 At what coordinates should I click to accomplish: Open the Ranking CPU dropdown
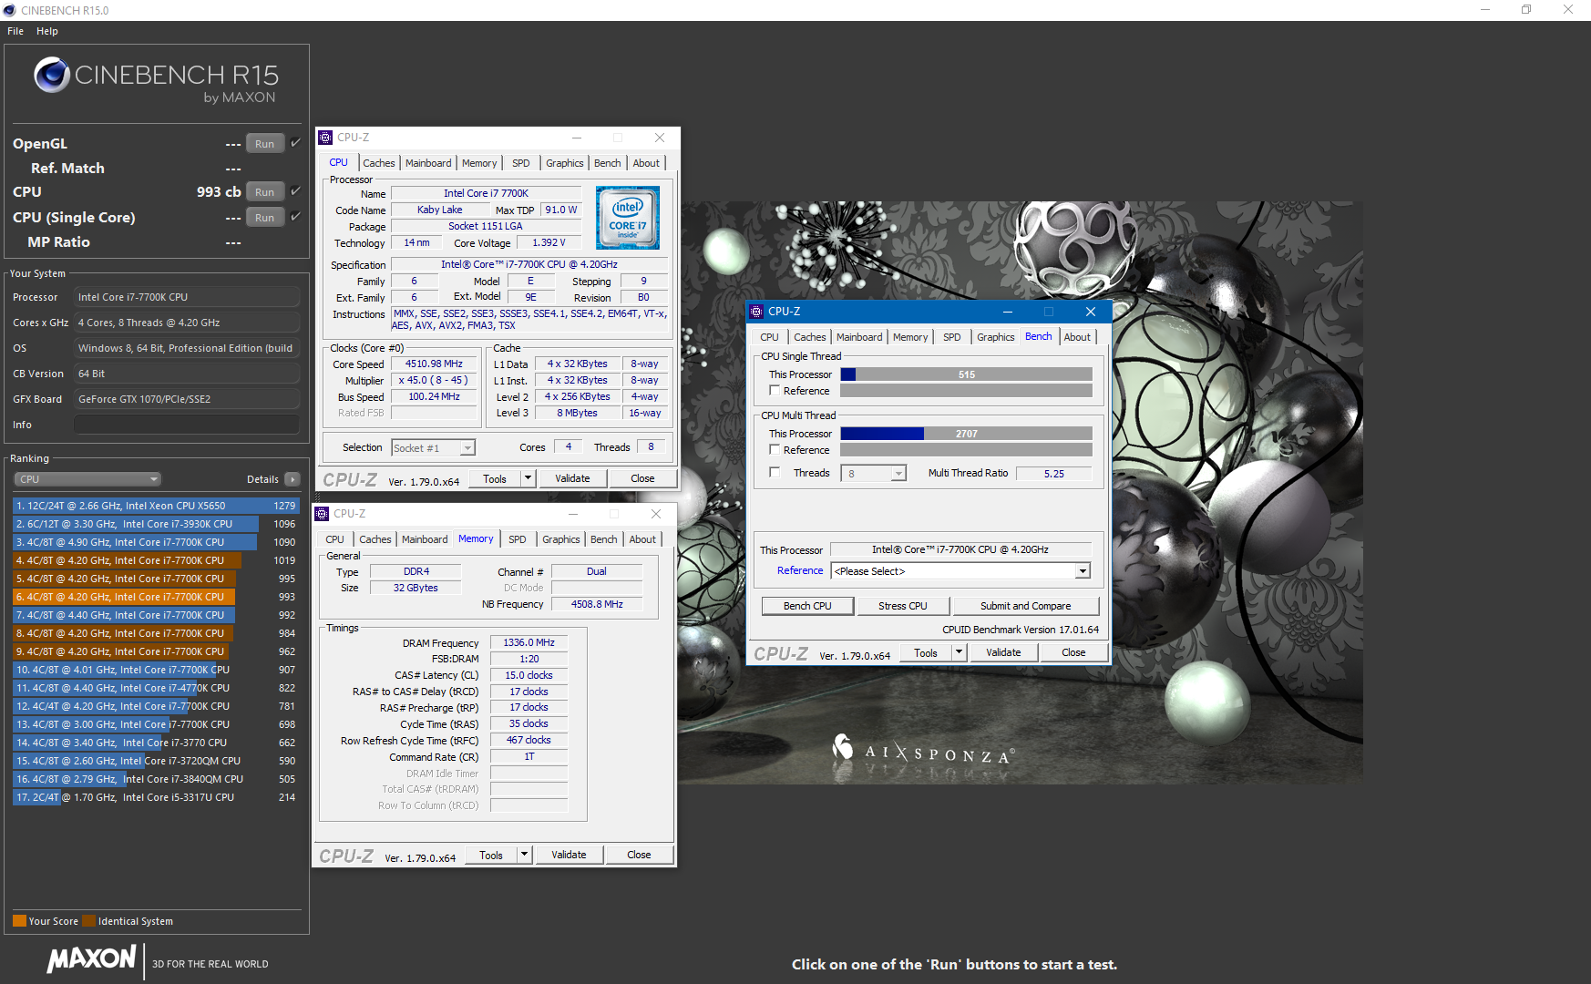pos(87,479)
